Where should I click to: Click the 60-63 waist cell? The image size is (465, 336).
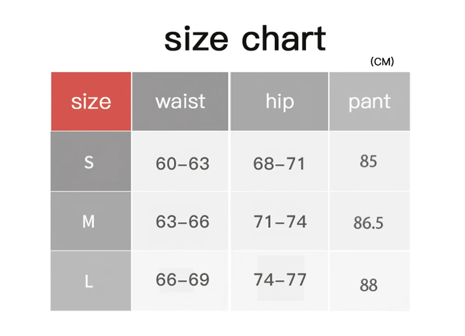point(182,164)
